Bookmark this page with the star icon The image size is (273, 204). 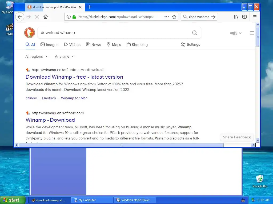(174, 17)
